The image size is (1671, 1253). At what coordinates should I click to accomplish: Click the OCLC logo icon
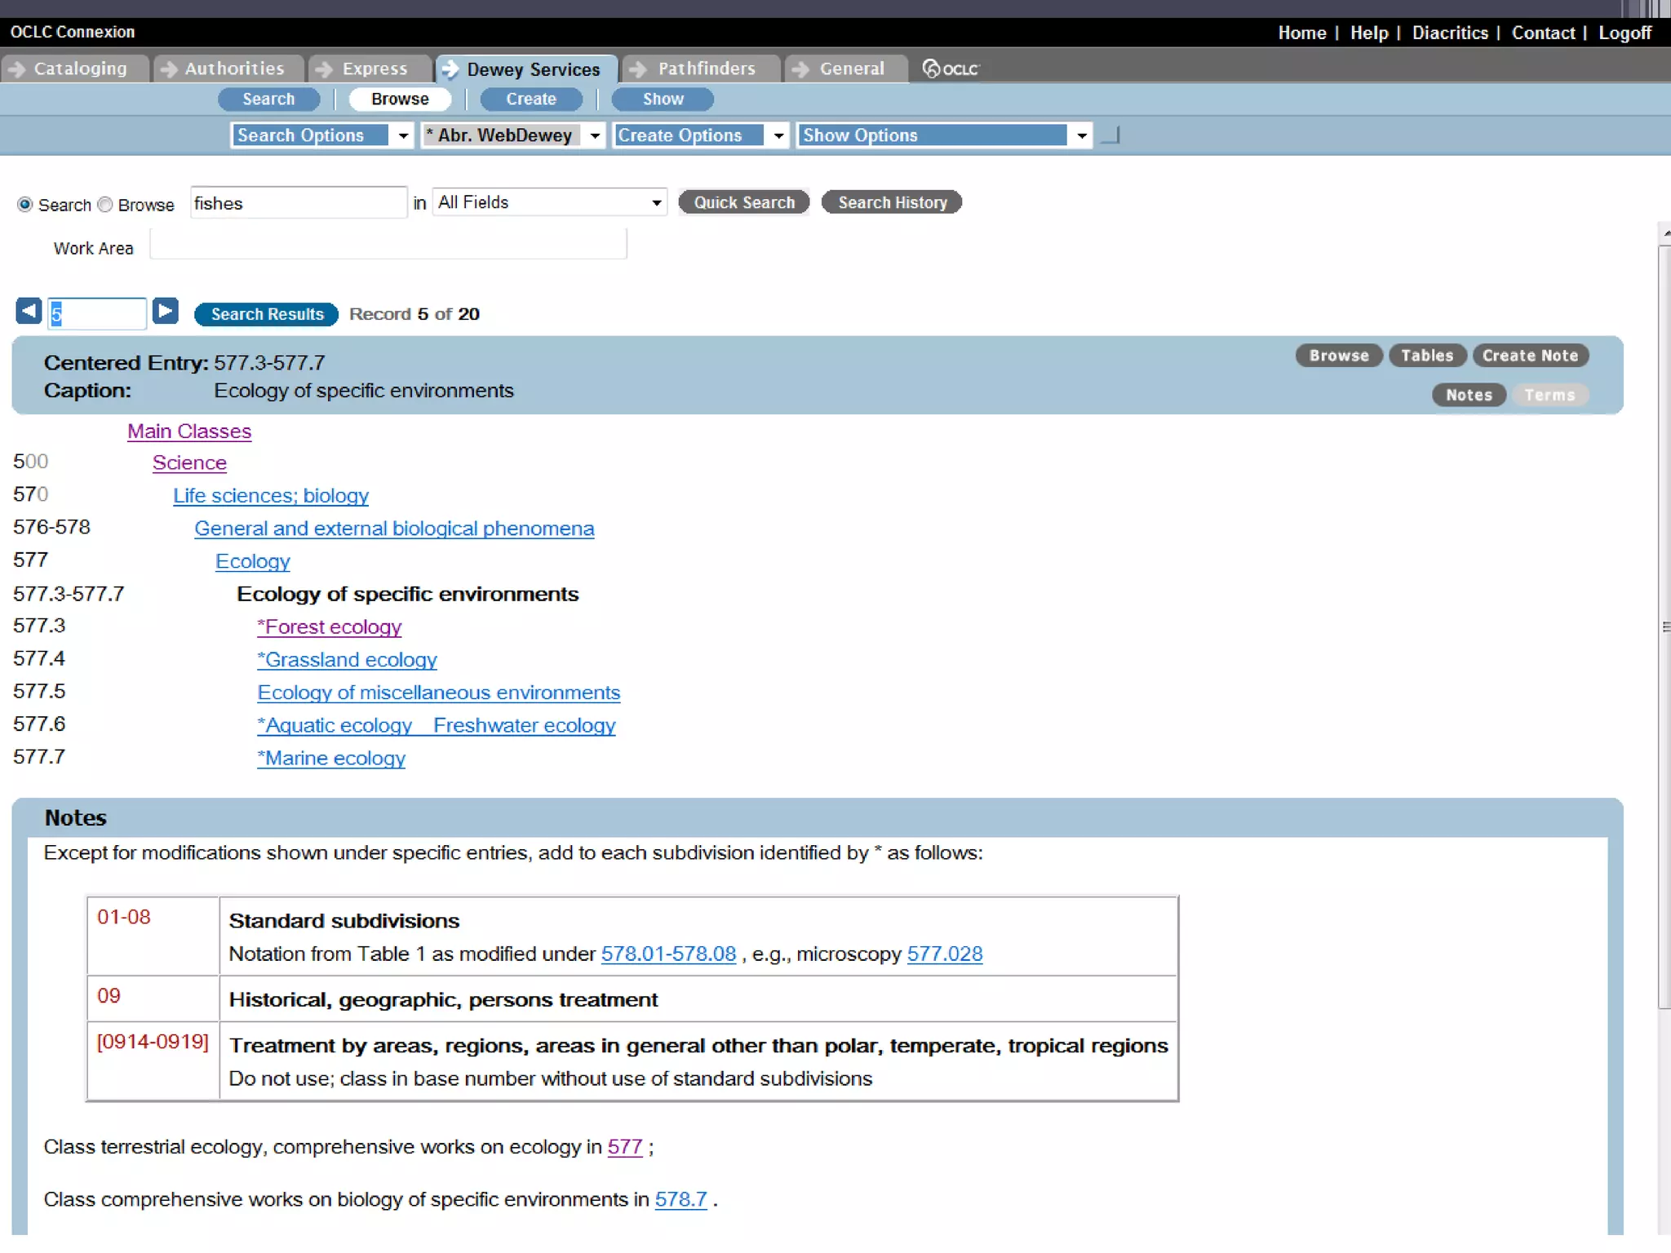point(950,69)
